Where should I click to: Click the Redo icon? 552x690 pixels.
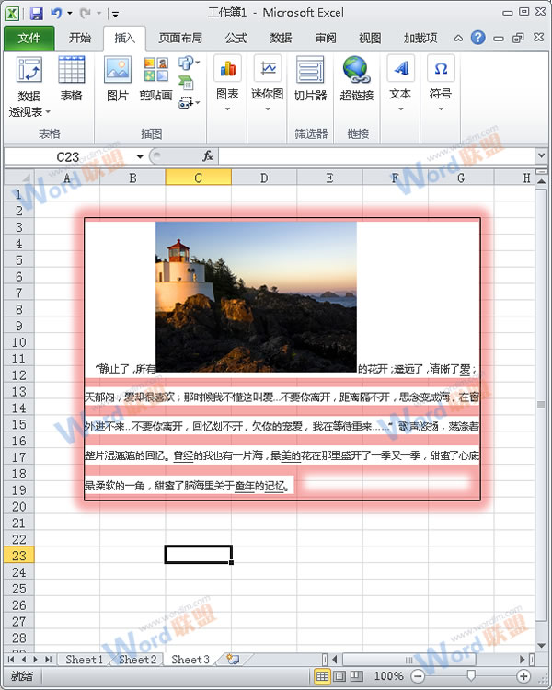click(85, 13)
